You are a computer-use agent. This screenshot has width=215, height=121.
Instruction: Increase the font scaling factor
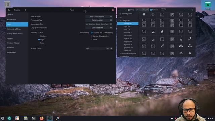click(111, 48)
